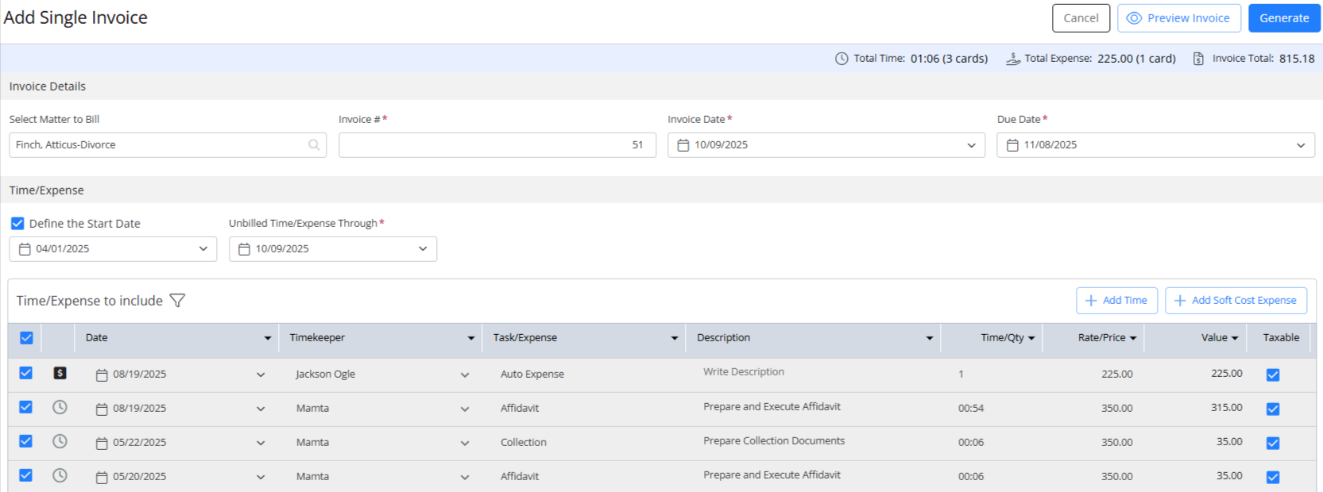The height and width of the screenshot is (492, 1323).
Task: Uncheck the Define the Start Date checkbox
Action: (x=17, y=224)
